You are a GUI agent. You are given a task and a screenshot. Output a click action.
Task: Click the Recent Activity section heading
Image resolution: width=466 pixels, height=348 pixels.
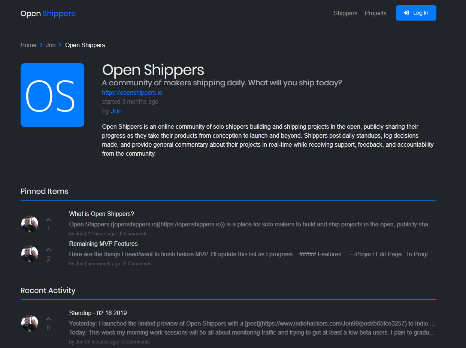coord(48,290)
